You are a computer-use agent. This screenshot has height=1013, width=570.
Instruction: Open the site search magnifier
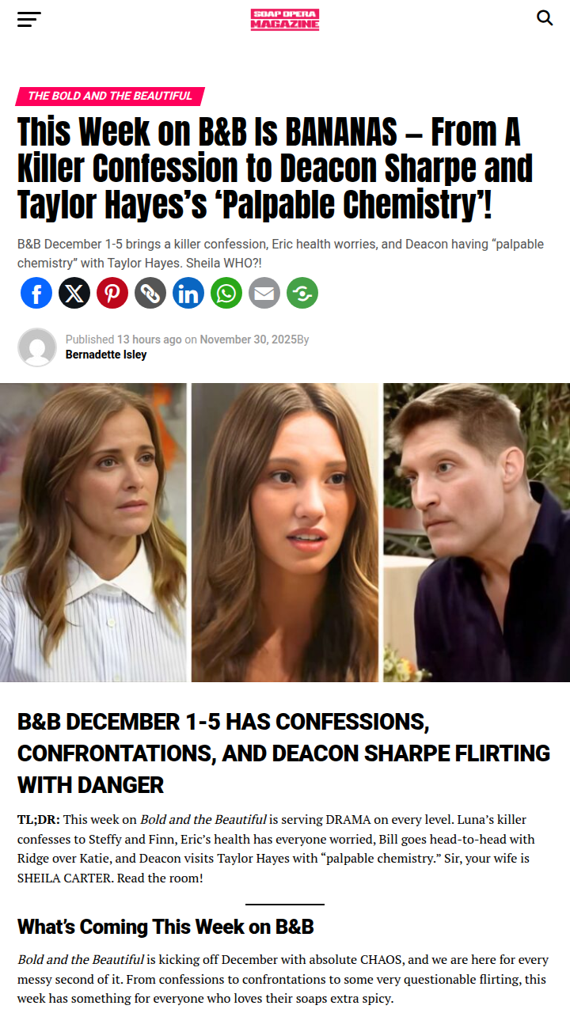545,17
